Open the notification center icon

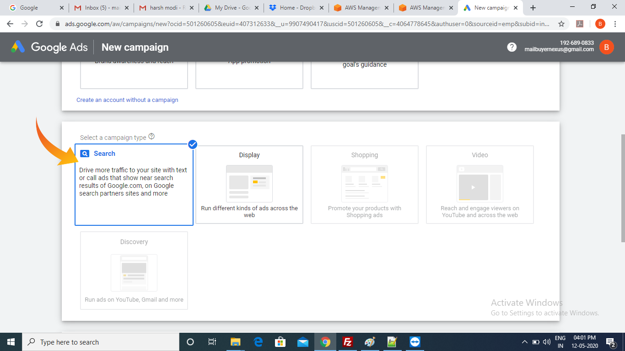click(x=610, y=342)
